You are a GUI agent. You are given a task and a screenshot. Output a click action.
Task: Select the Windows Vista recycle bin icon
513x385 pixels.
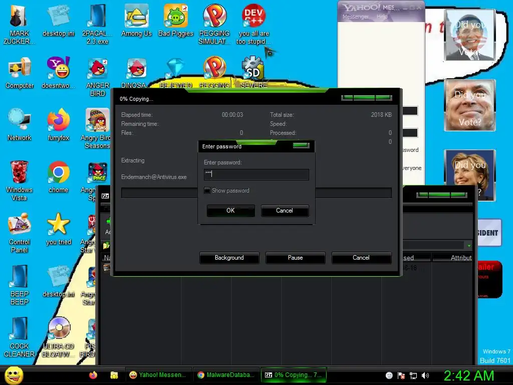pyautogui.click(x=19, y=180)
